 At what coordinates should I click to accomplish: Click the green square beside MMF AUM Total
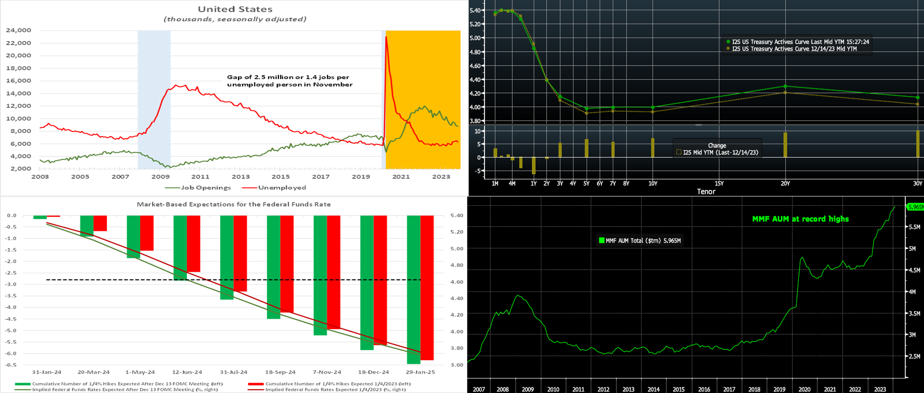click(x=601, y=240)
